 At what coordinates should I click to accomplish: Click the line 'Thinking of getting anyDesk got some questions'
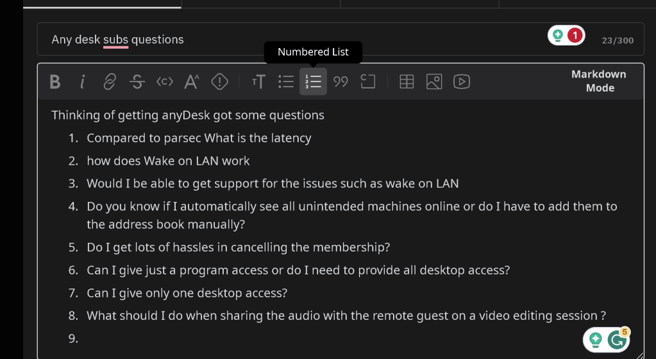187,115
